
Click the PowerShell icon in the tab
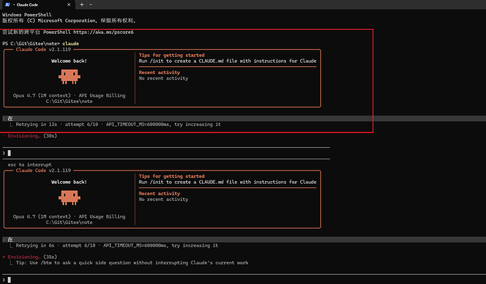[x=8, y=5]
